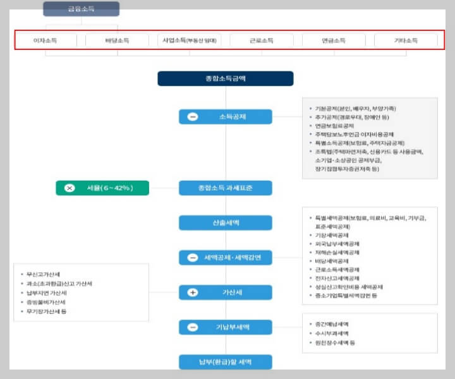Select the 이자소득 income category

pos(45,40)
